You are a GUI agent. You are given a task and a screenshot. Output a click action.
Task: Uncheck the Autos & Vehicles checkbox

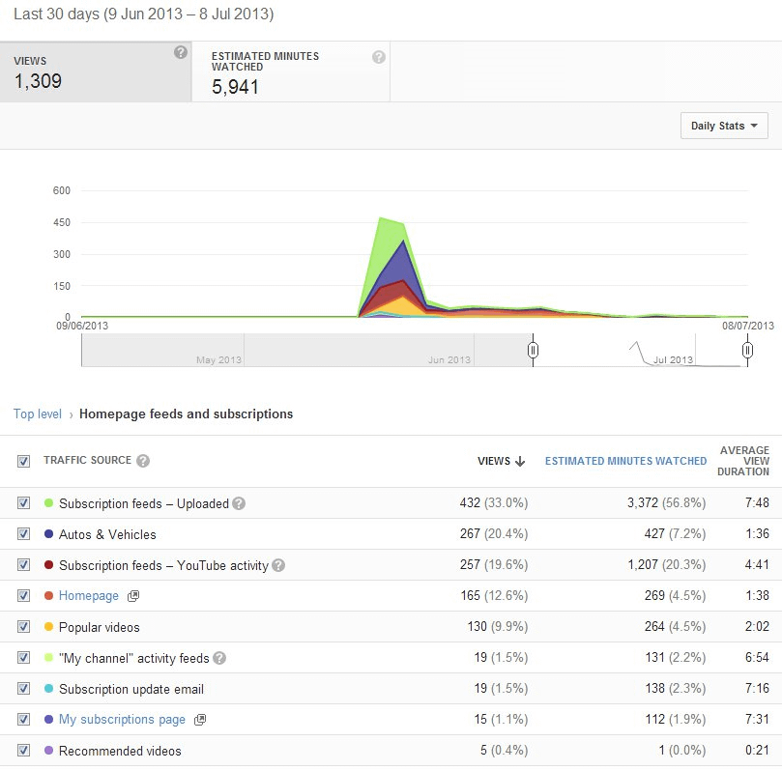[23, 534]
